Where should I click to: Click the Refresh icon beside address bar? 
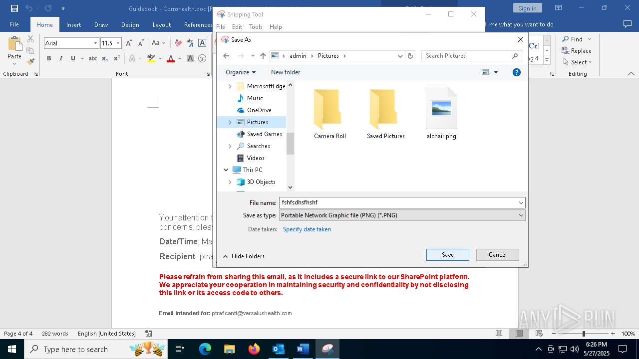410,56
